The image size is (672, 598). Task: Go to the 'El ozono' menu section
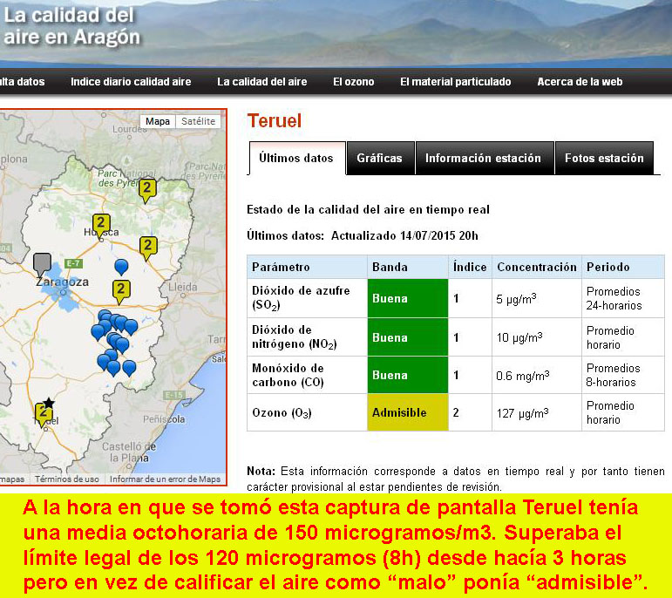tap(354, 81)
